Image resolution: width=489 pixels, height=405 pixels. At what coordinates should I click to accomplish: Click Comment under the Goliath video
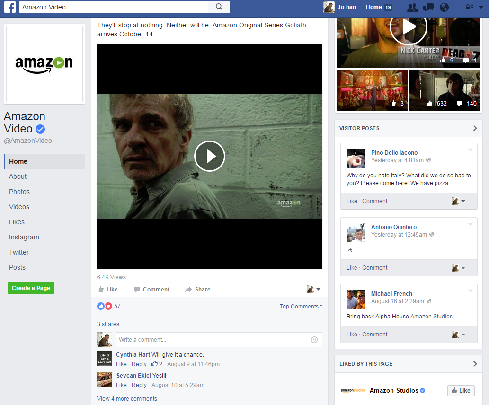click(151, 290)
